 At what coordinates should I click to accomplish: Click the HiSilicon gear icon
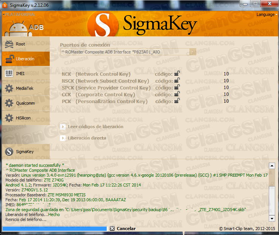(9, 118)
